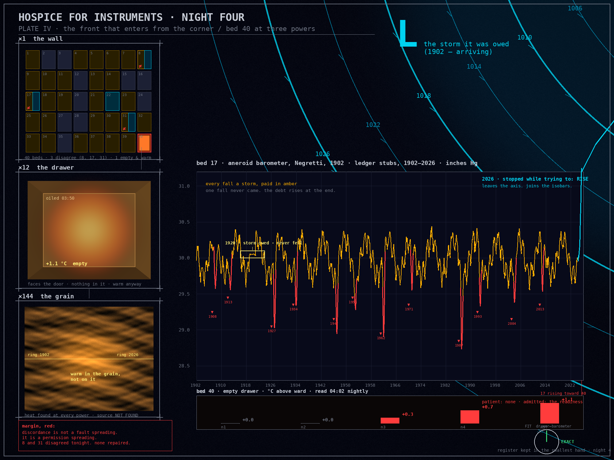614x460 pixels.
Task: Click the 31.0 value on the pressure axis
Action: (x=184, y=186)
